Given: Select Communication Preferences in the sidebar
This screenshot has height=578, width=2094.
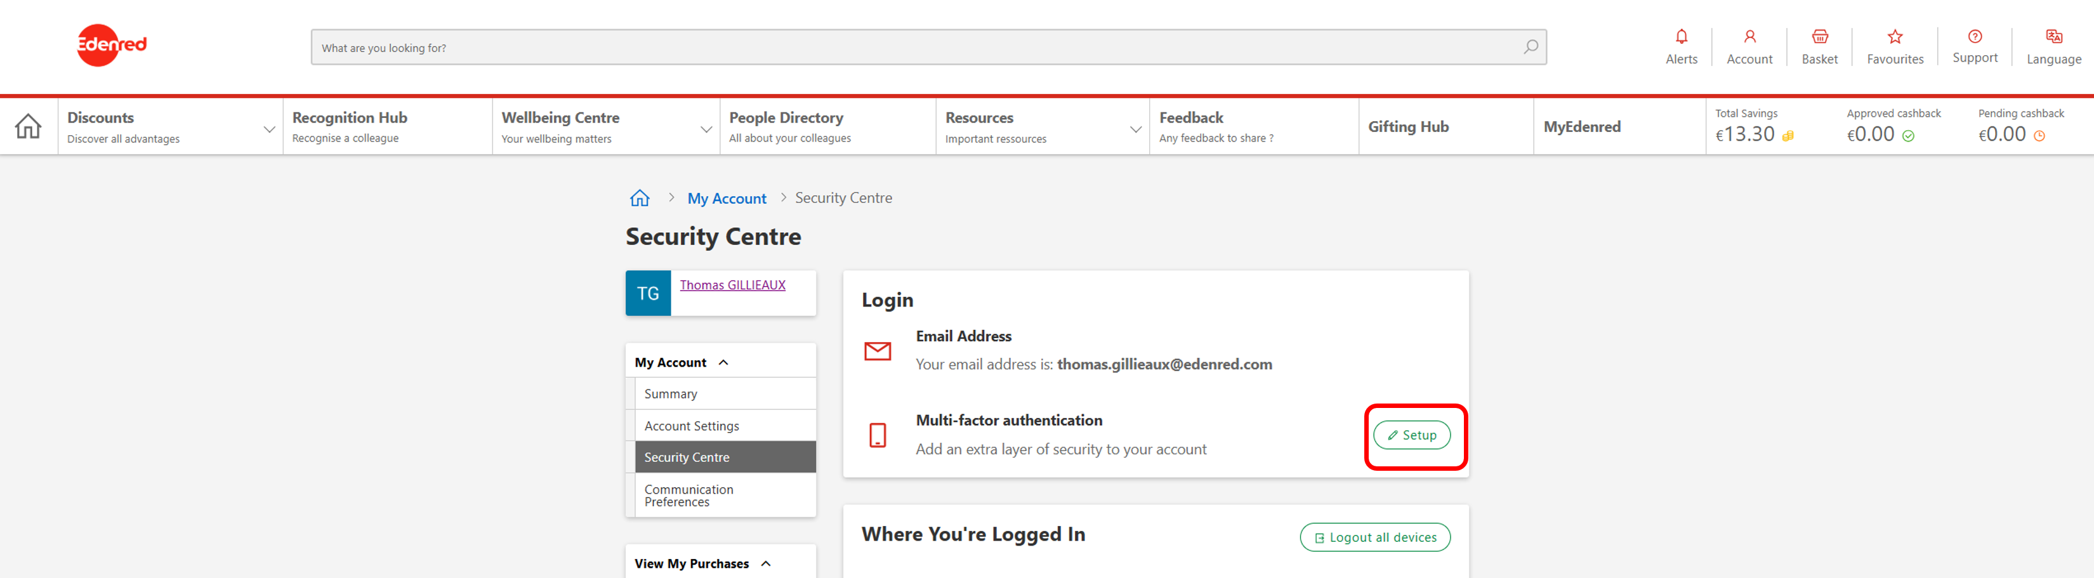Looking at the screenshot, I should tap(725, 495).
